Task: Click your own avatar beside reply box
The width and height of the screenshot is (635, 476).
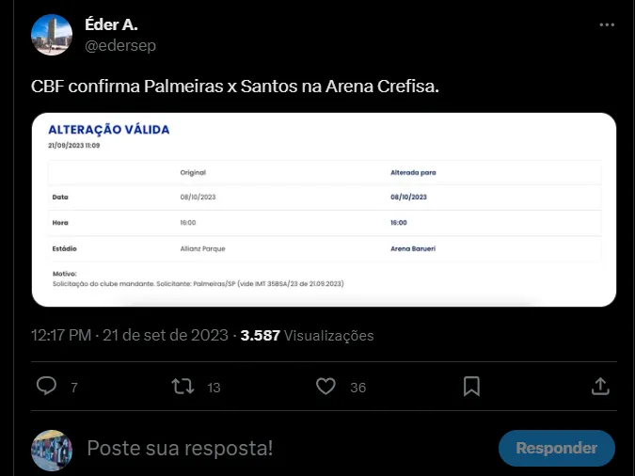Action: click(52, 450)
